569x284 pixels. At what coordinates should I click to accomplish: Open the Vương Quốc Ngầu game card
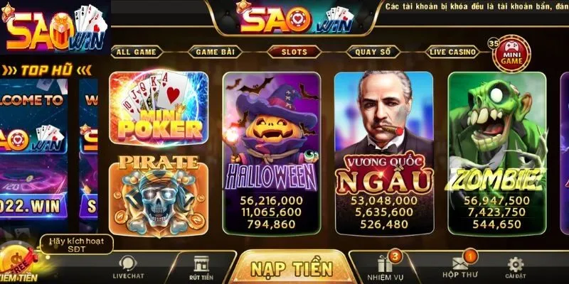(384, 153)
